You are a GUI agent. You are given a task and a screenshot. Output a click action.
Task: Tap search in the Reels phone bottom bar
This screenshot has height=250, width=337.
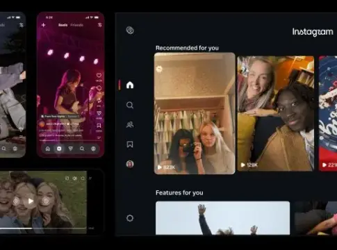(x=82, y=149)
